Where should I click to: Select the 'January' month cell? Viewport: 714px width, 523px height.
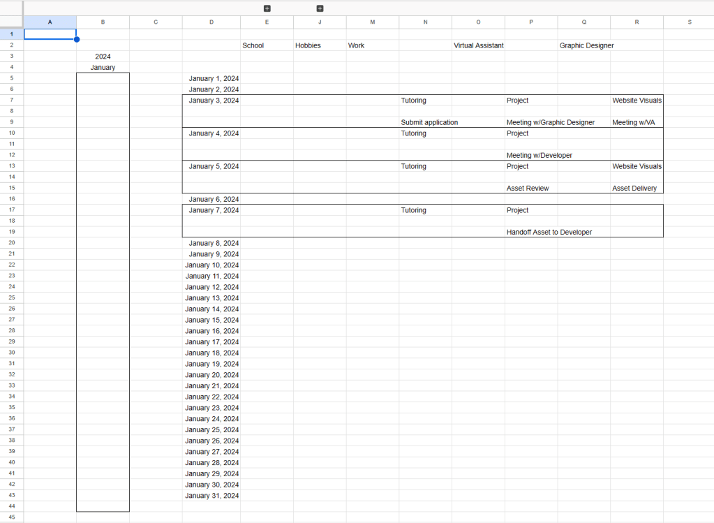pos(103,68)
